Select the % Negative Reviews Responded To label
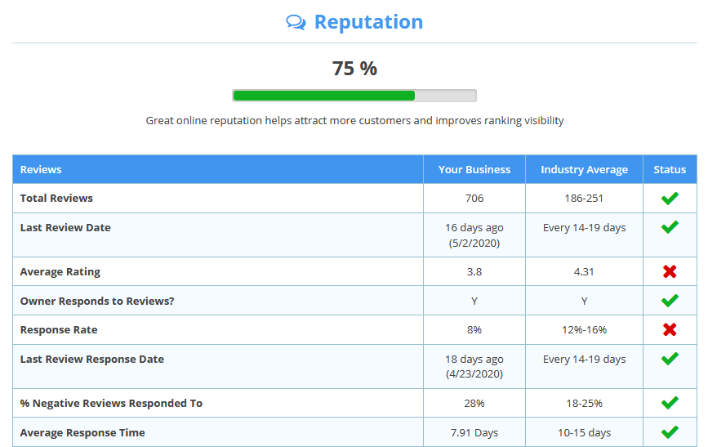Viewport: 708px width, 447px height. [x=111, y=403]
